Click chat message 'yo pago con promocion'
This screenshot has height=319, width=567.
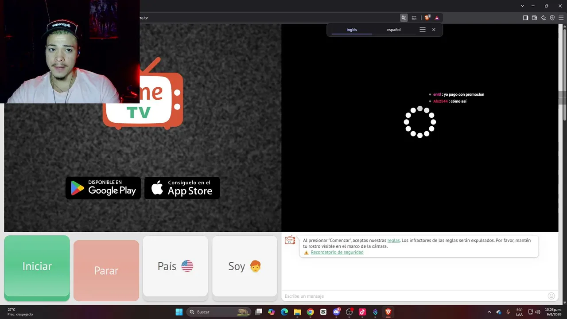click(x=464, y=94)
